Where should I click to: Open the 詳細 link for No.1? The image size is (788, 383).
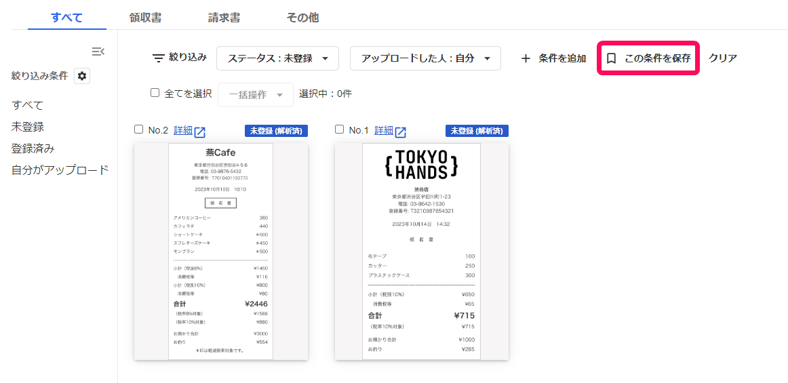click(x=383, y=130)
